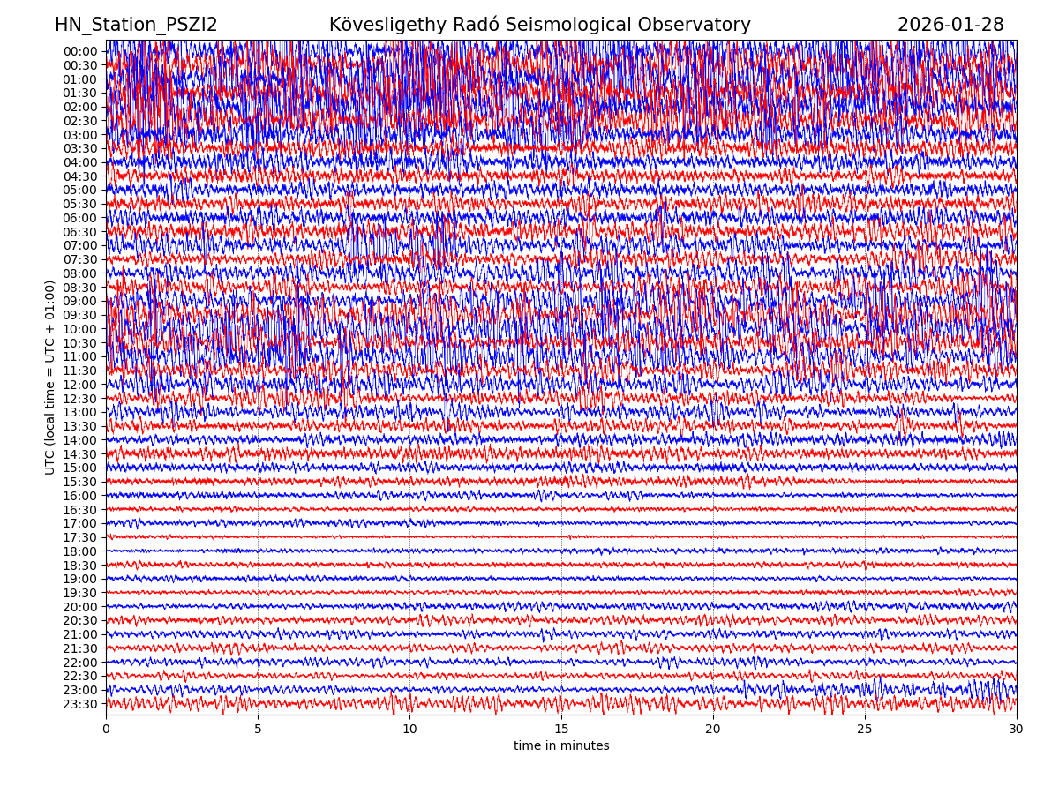Click the vertical UTC local time axis label
1059x794 pixels.
coord(50,377)
